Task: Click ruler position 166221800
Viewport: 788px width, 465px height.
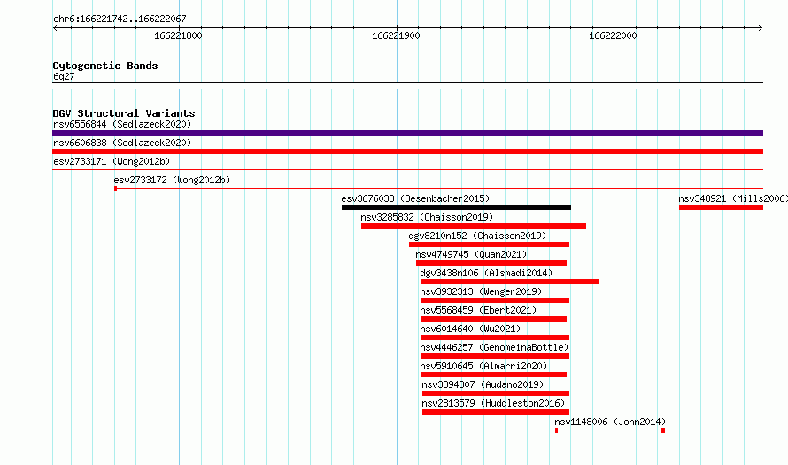Action: tap(178, 35)
